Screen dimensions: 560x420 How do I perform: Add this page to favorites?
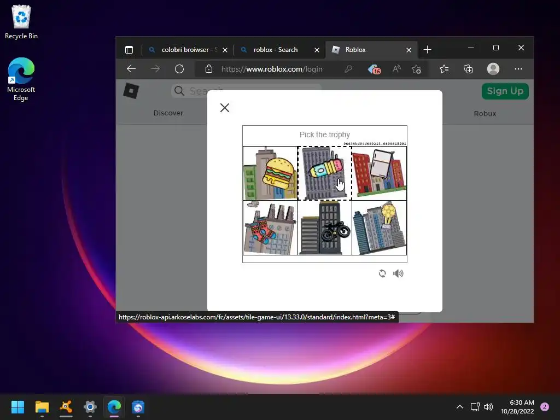[416, 69]
